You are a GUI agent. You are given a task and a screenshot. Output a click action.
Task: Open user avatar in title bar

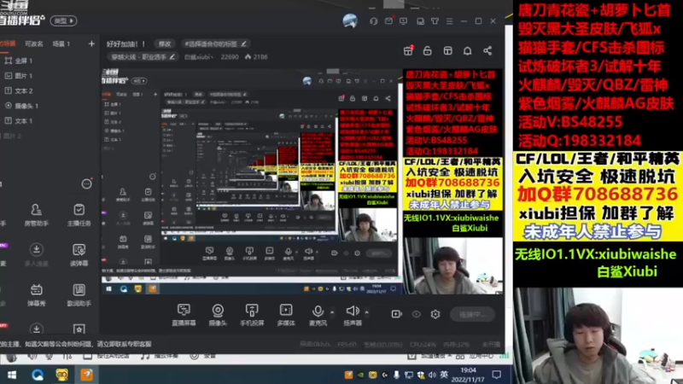pyautogui.click(x=350, y=20)
